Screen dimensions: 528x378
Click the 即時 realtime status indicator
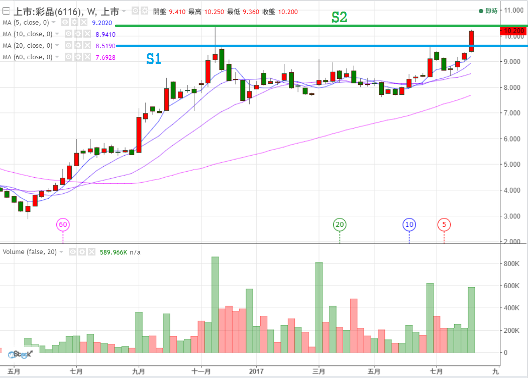(x=487, y=11)
